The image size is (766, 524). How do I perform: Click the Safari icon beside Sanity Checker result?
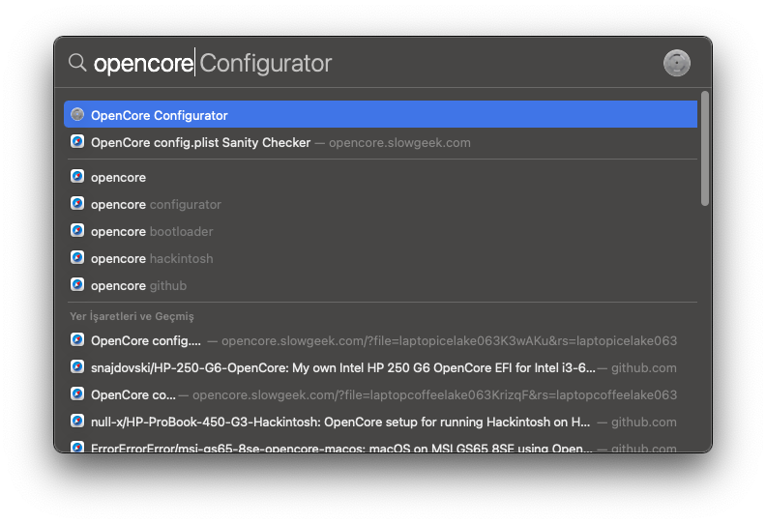77,142
